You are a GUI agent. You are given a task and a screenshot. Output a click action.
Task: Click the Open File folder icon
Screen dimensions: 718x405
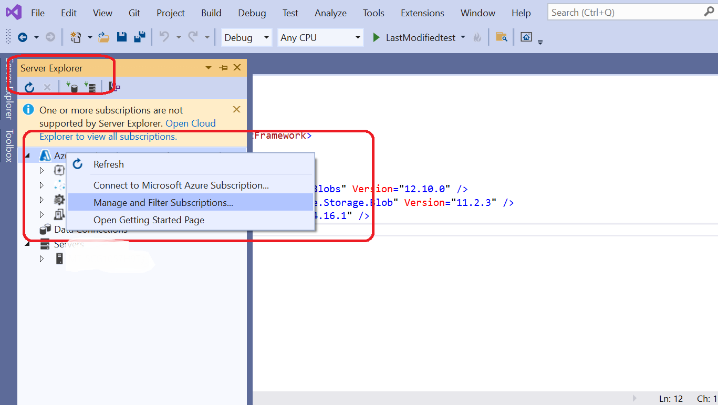coord(103,37)
